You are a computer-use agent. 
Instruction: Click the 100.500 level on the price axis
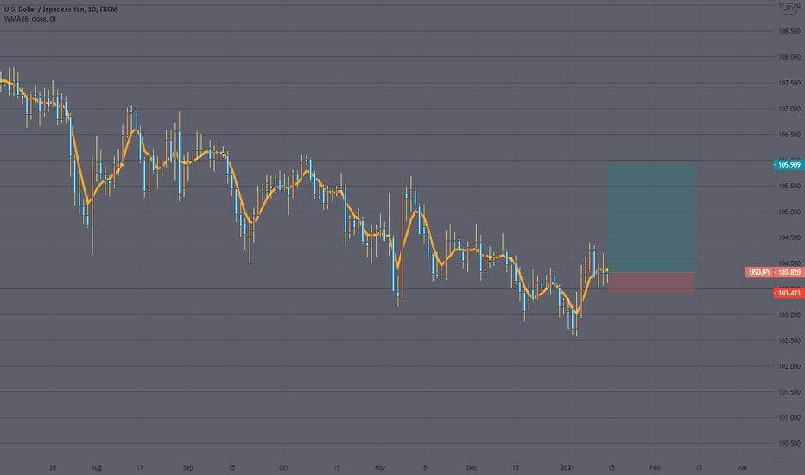click(x=789, y=444)
